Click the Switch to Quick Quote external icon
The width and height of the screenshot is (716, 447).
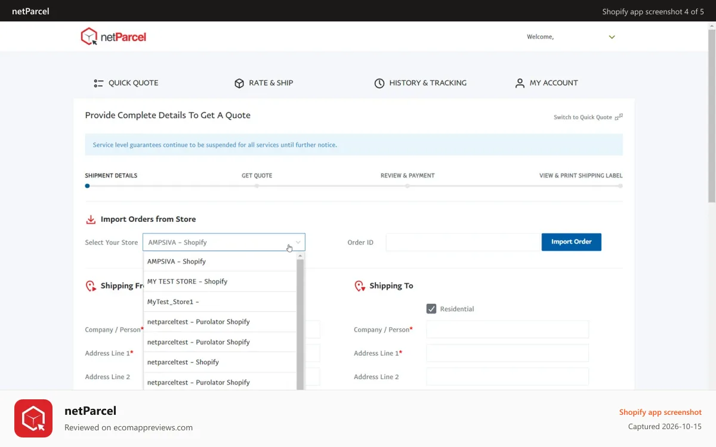click(x=619, y=117)
